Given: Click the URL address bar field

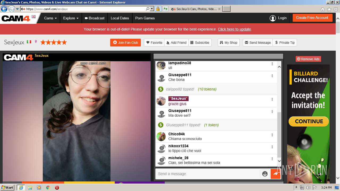Looking at the screenshot, I should [85, 9].
